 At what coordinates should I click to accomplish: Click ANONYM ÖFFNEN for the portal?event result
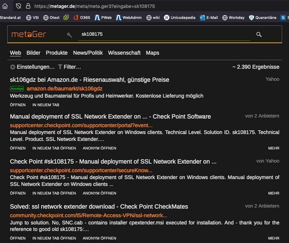pyautogui.click(x=100, y=148)
